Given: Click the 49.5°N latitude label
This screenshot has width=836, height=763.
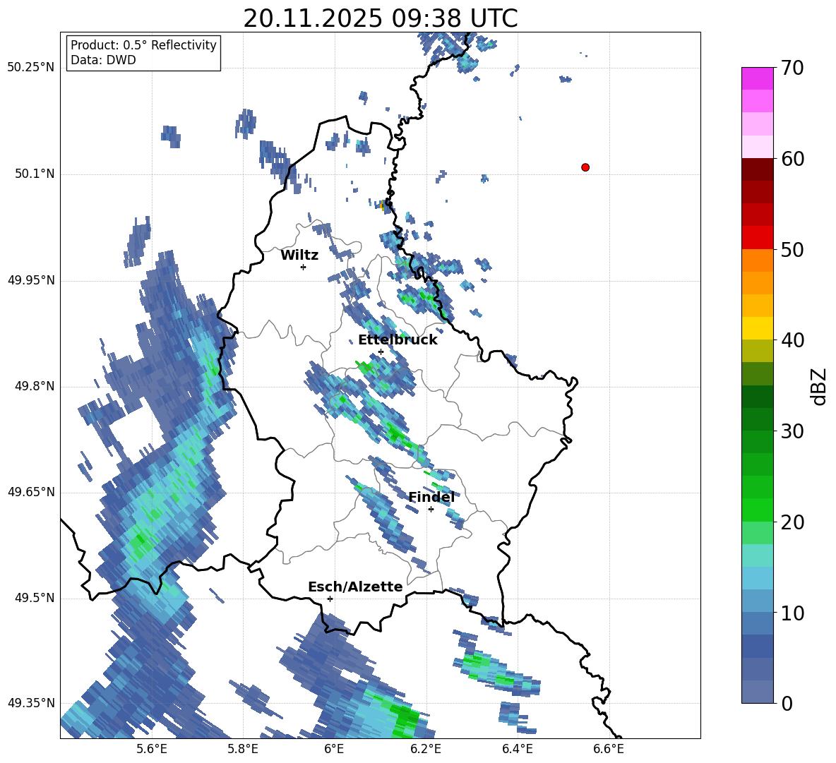Looking at the screenshot, I should [35, 599].
